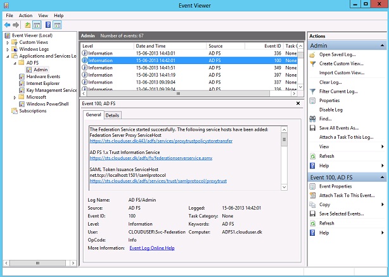Click the Properties icon in Actions
Viewport: 389px width, 277px height.
tap(312, 101)
